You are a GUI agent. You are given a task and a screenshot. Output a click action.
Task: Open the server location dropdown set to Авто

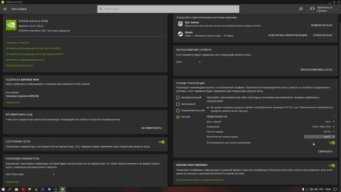[x=188, y=62]
